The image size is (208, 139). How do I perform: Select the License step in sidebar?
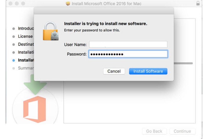[25, 36]
